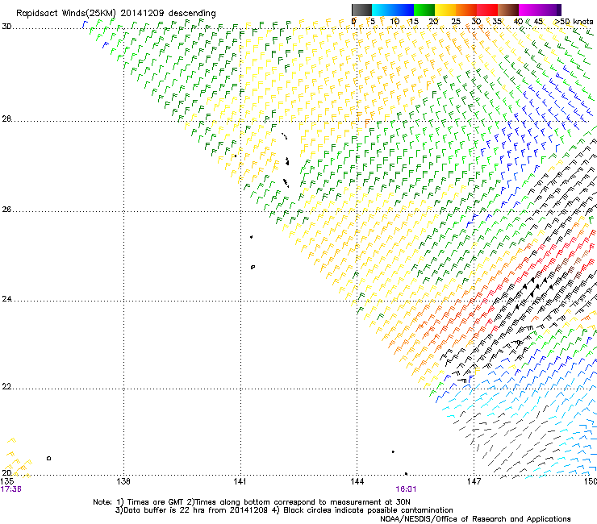597x524 pixels.
Task: Click the red 30-35 knots legend segment
Action: pos(487,10)
